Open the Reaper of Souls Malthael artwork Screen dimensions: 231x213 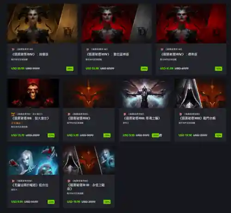[145, 93]
